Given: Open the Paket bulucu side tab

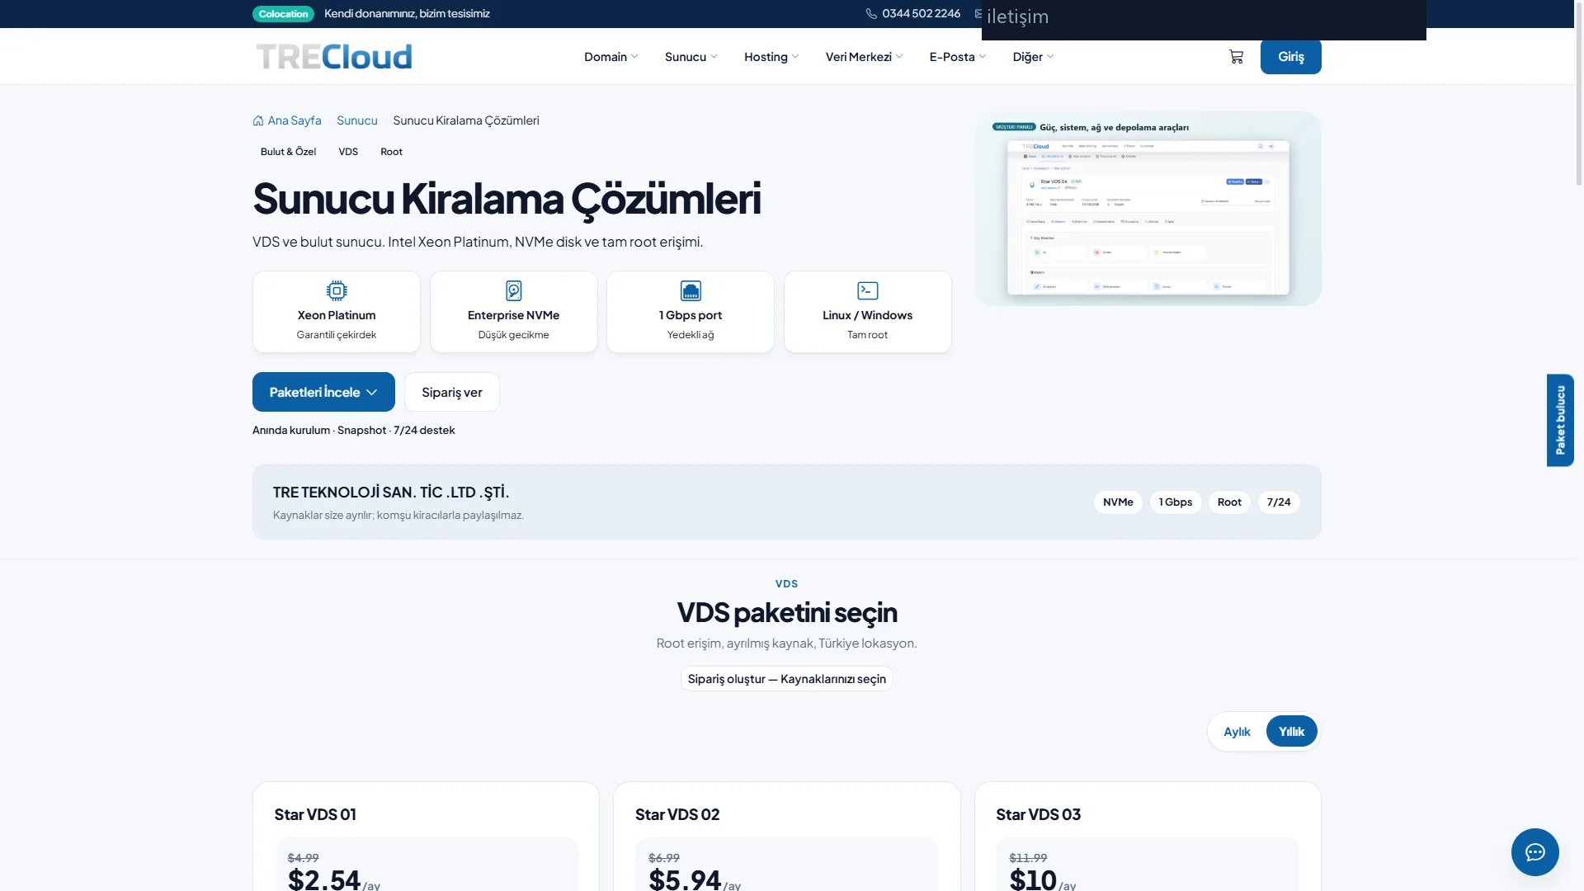Looking at the screenshot, I should point(1560,420).
